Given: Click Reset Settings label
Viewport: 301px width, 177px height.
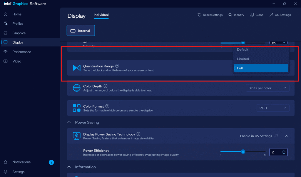Looking at the screenshot, I should tap(213, 15).
